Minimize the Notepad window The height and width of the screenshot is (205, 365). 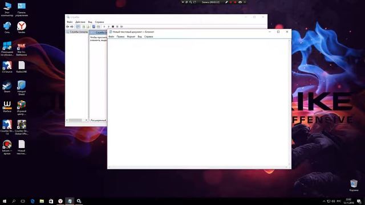tap(270, 32)
